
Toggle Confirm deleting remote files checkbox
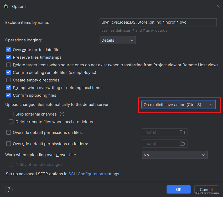(x=8, y=73)
